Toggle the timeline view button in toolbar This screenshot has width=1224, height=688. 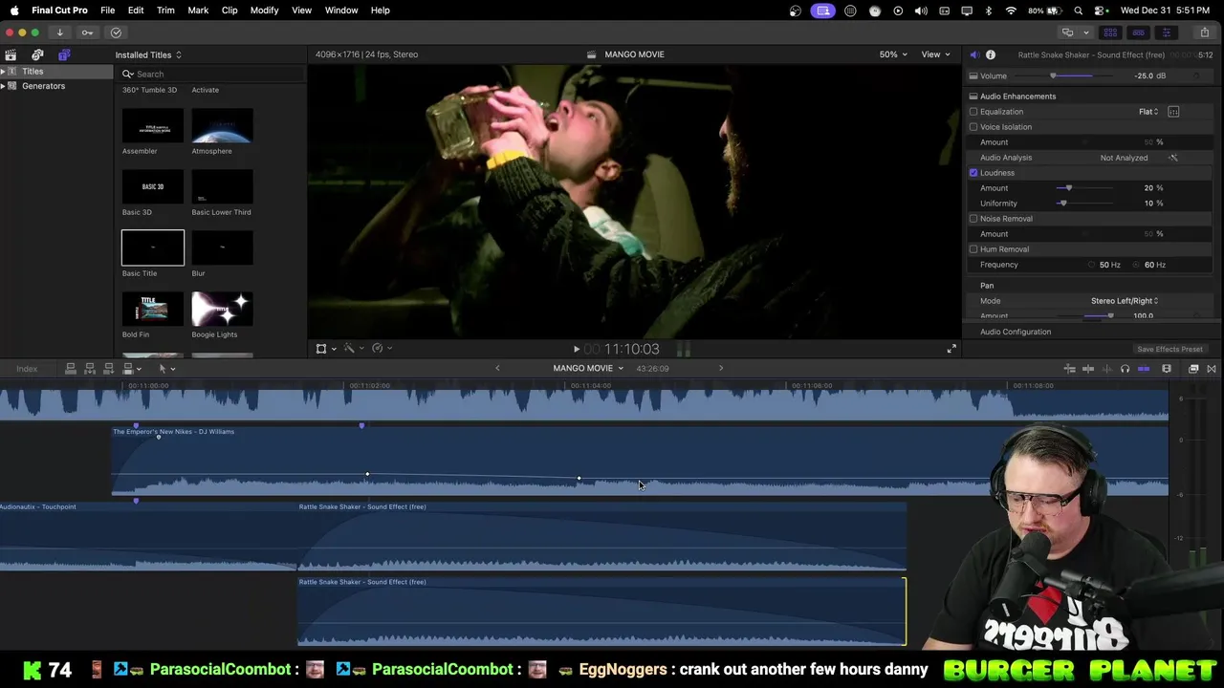(x=1138, y=32)
